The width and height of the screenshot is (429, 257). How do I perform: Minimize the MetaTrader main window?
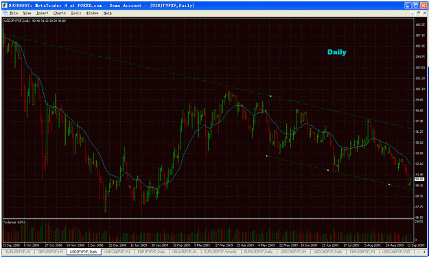[x=408, y=5]
